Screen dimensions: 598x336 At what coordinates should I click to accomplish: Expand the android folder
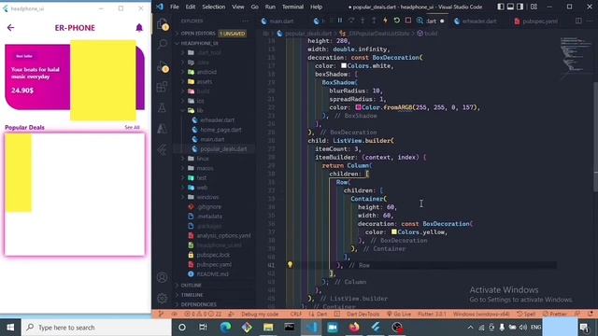tap(207, 72)
